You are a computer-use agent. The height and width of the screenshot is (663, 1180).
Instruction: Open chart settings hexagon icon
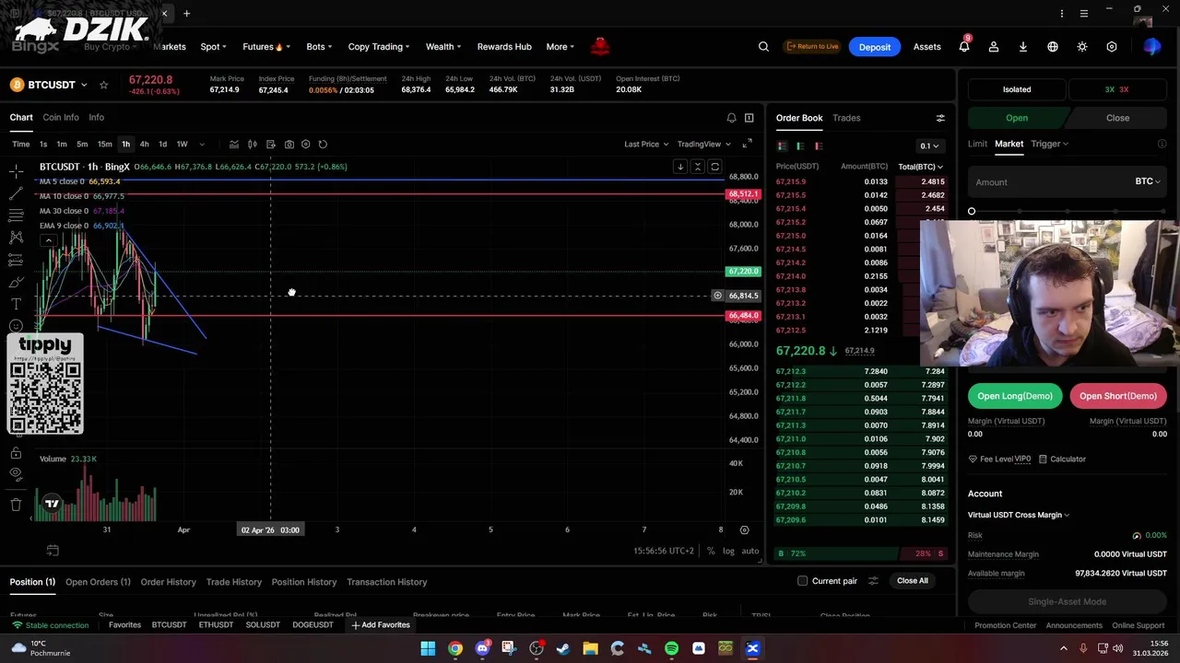[x=305, y=144]
